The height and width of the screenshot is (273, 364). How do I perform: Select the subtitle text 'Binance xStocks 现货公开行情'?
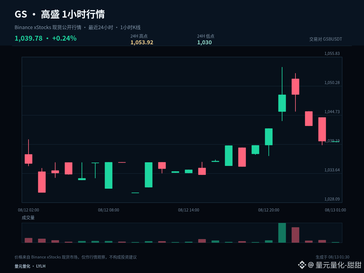[x=48, y=27]
